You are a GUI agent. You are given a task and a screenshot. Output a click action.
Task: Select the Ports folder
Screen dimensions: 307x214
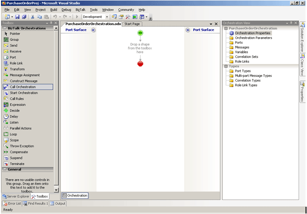tap(239, 42)
